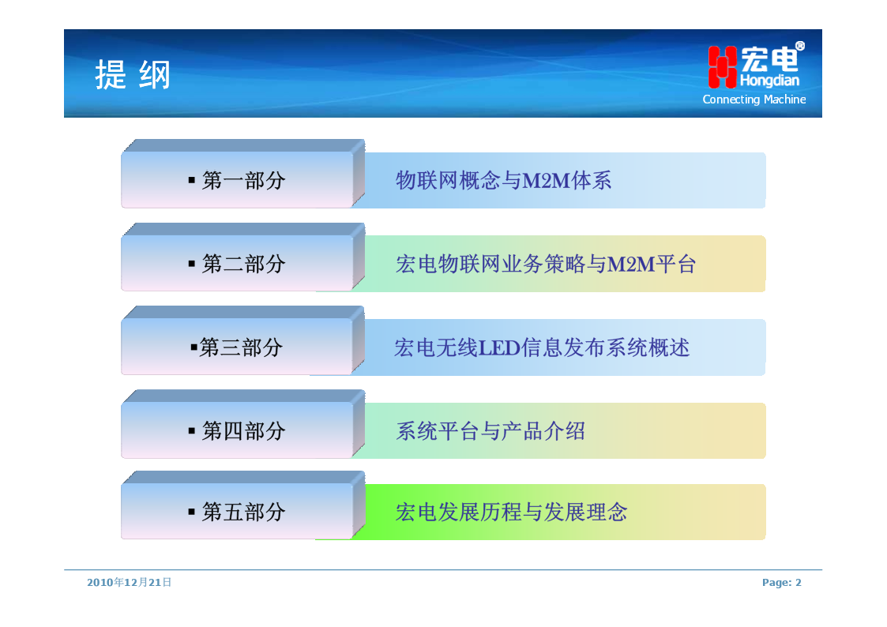The image size is (887, 627).
Task: Open 宏电物联网业务策略与M2M平台 section
Action: [546, 264]
